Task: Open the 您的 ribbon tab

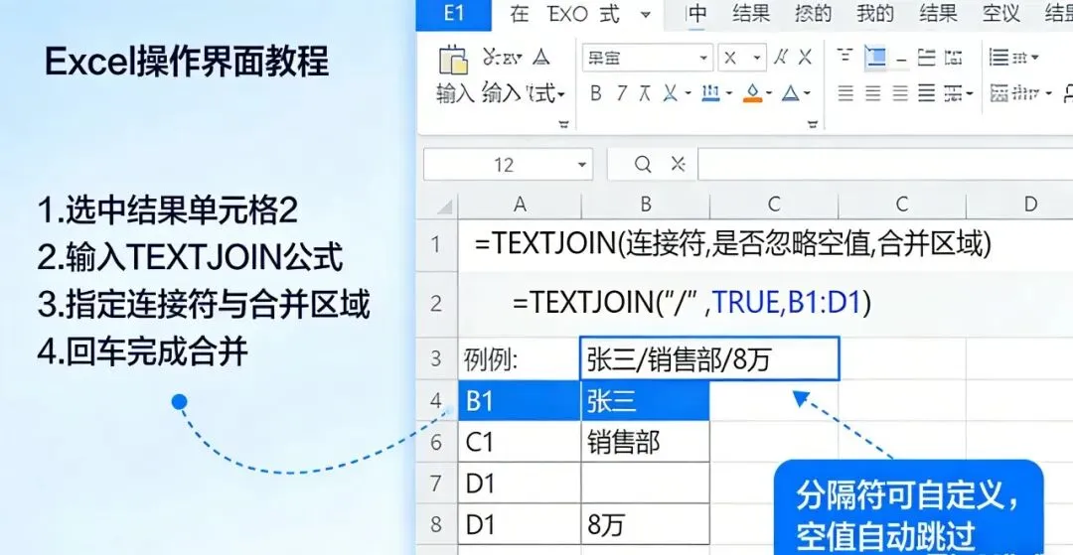Action: click(813, 14)
